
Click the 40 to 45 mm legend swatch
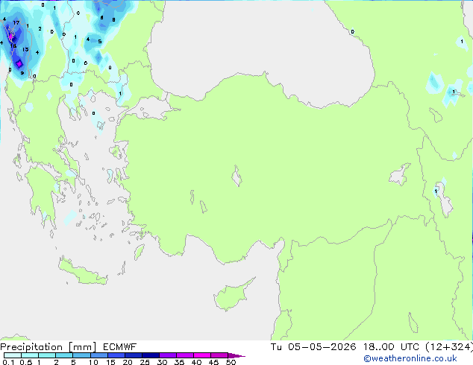pos(202,355)
